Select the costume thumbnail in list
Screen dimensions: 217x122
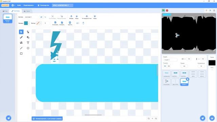click(x=7, y=18)
